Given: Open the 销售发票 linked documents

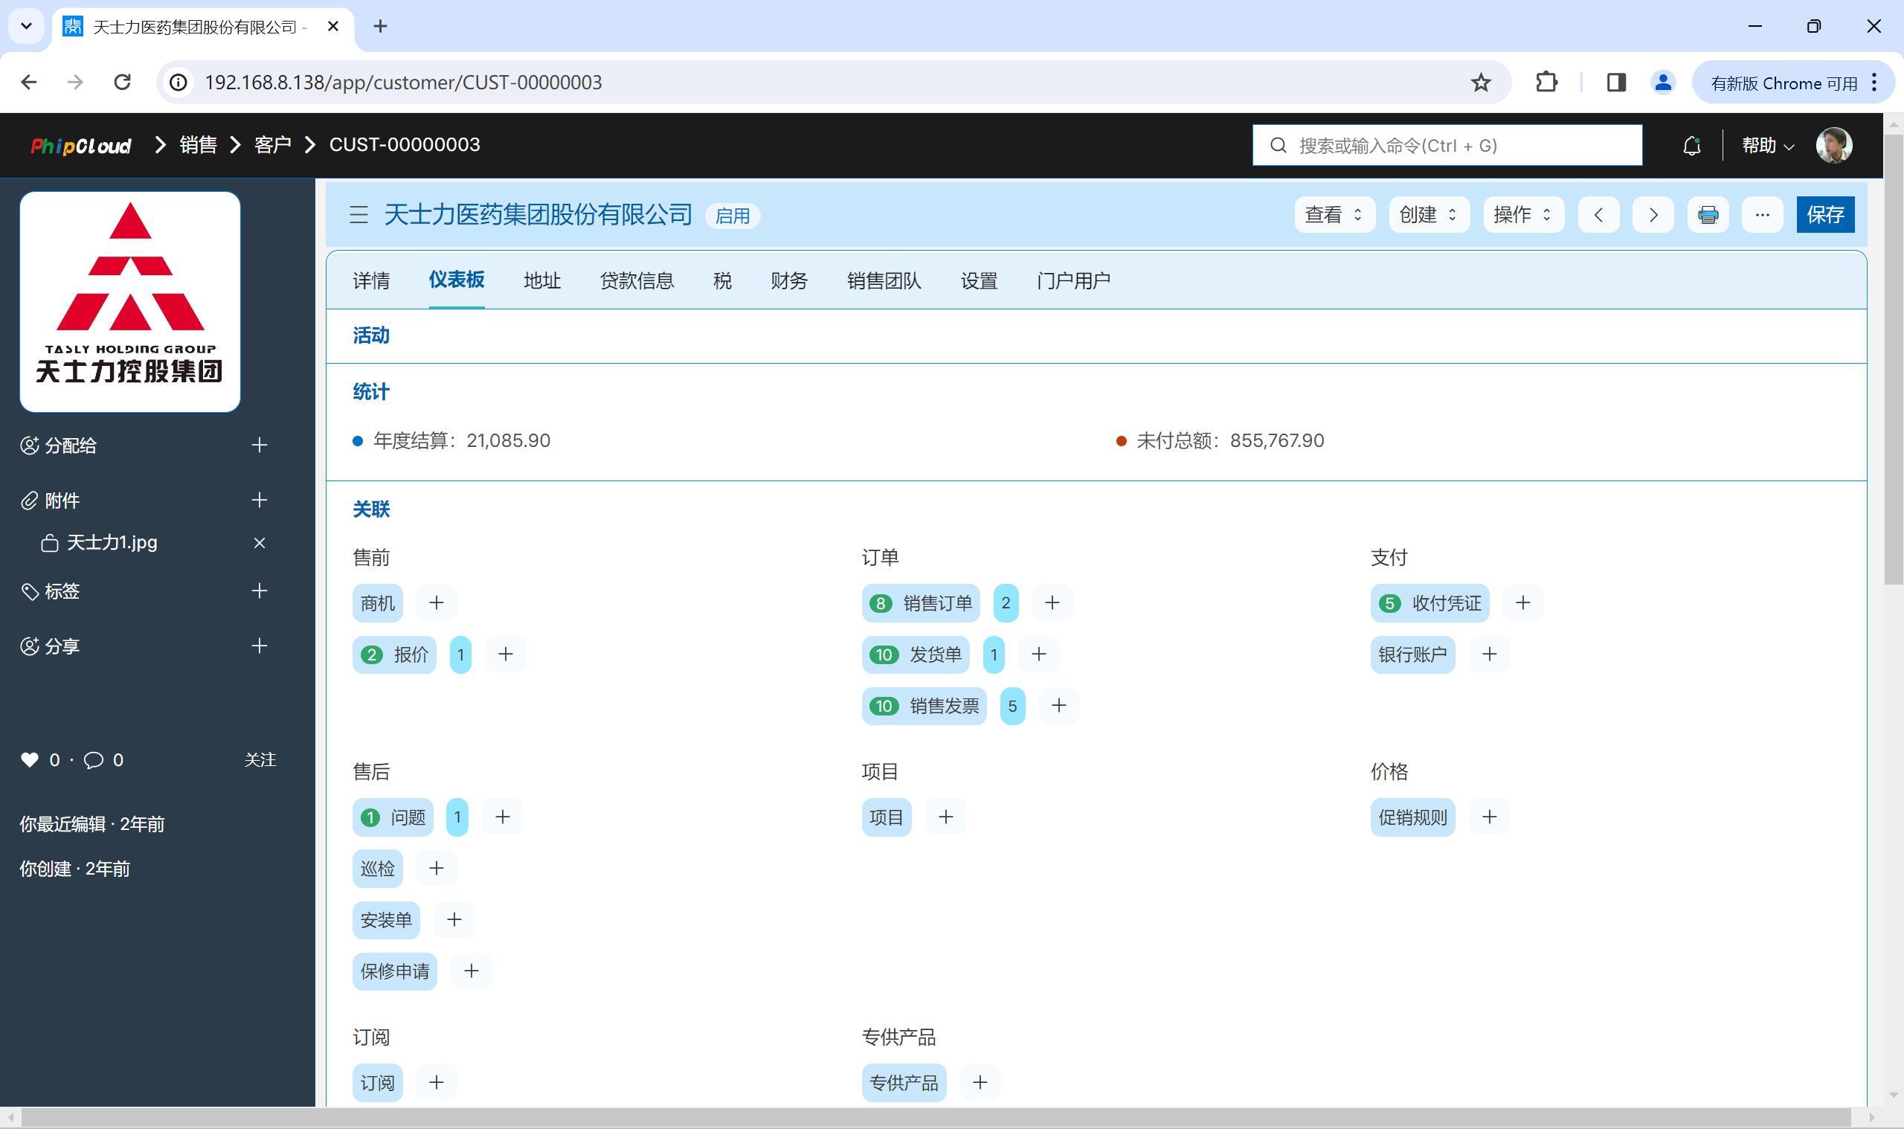Looking at the screenshot, I should 943,706.
